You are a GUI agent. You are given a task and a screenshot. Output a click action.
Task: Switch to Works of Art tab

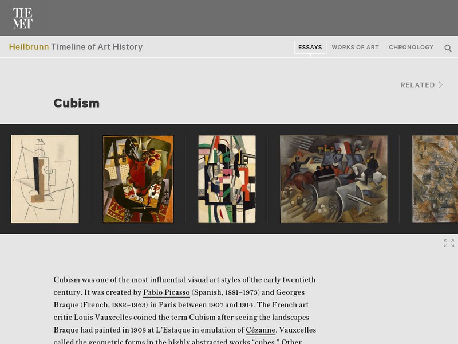(x=355, y=47)
